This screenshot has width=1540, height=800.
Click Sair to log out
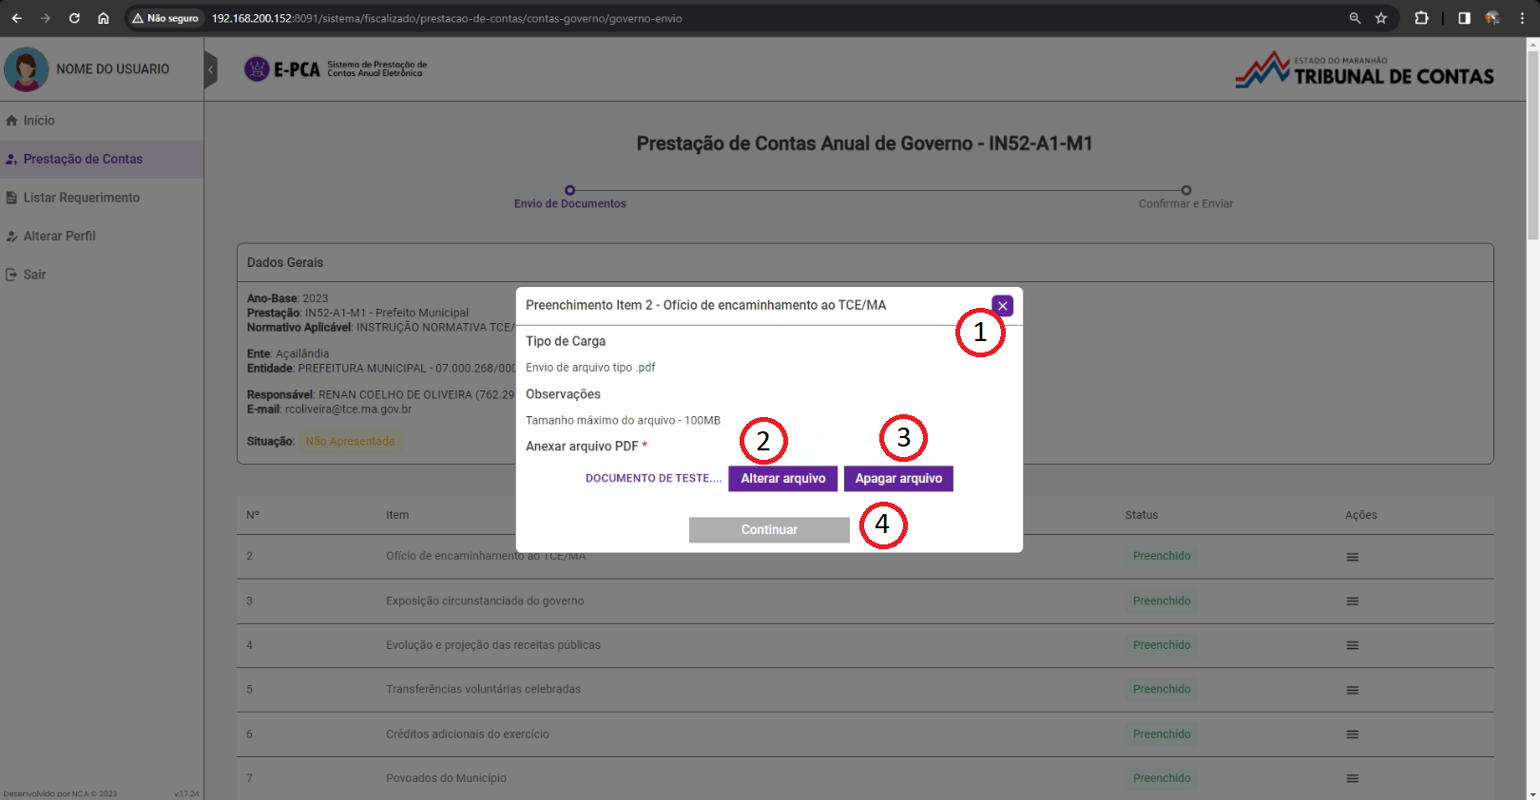(x=34, y=275)
